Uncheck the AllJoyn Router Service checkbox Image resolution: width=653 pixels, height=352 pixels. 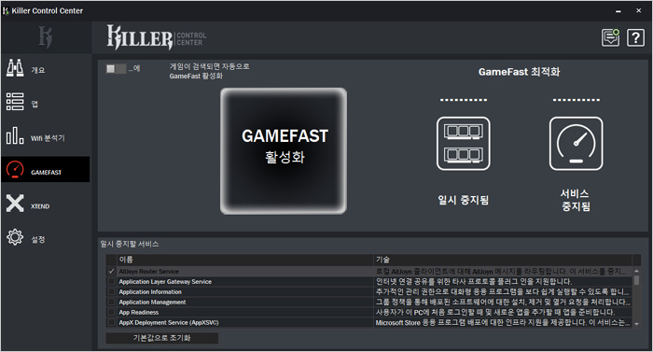pos(111,271)
